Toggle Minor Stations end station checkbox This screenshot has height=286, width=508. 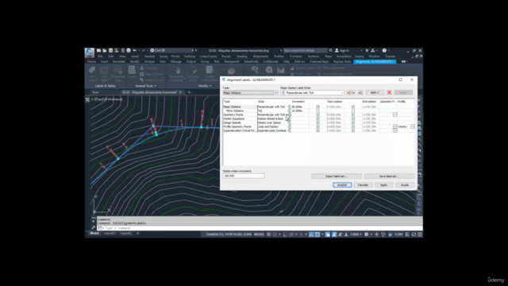click(353, 110)
